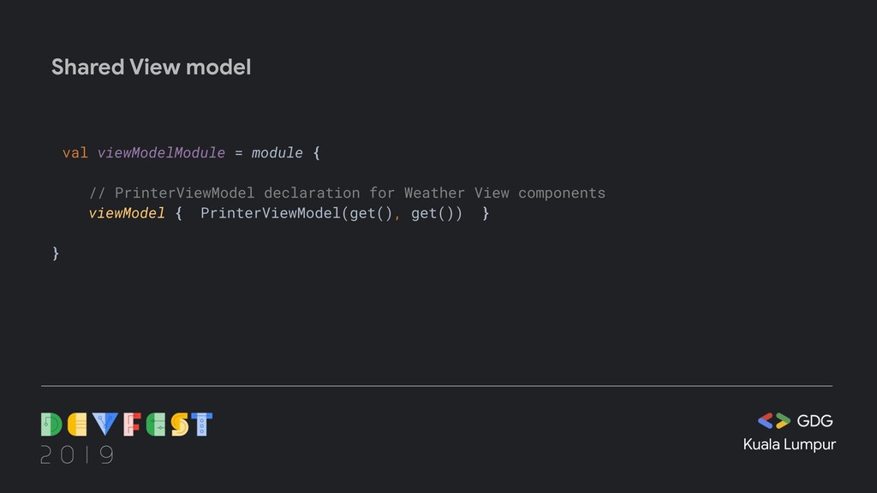
Task: Click the closing brace of module block
Action: click(56, 253)
